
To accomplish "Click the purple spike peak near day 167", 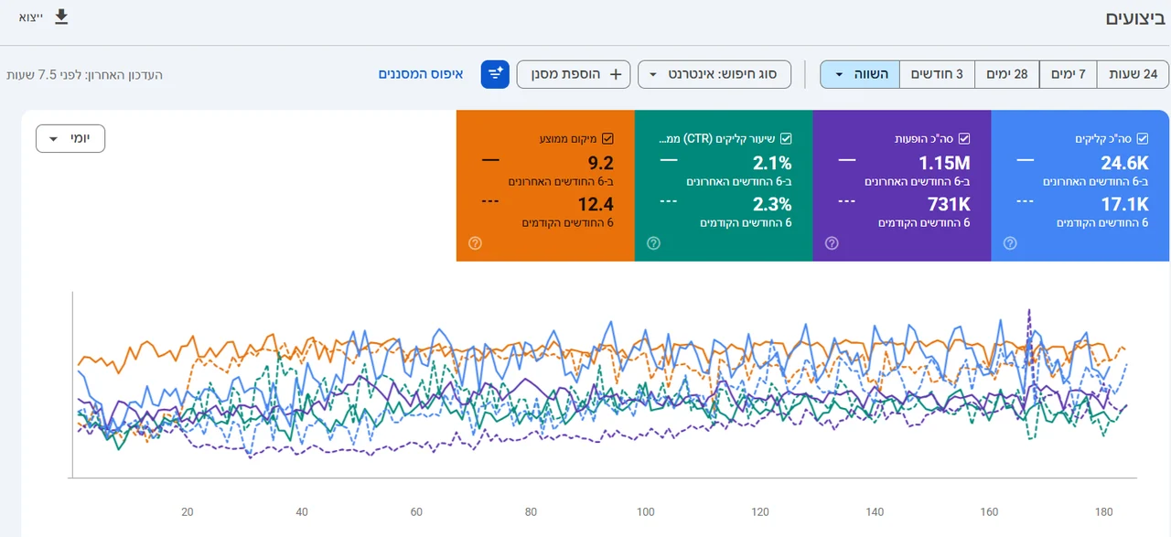I will [1030, 312].
